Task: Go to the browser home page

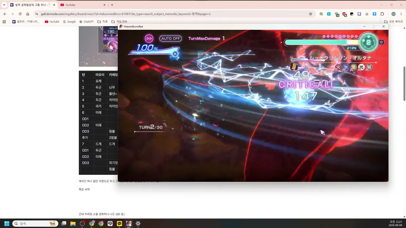Action: tap(28, 14)
